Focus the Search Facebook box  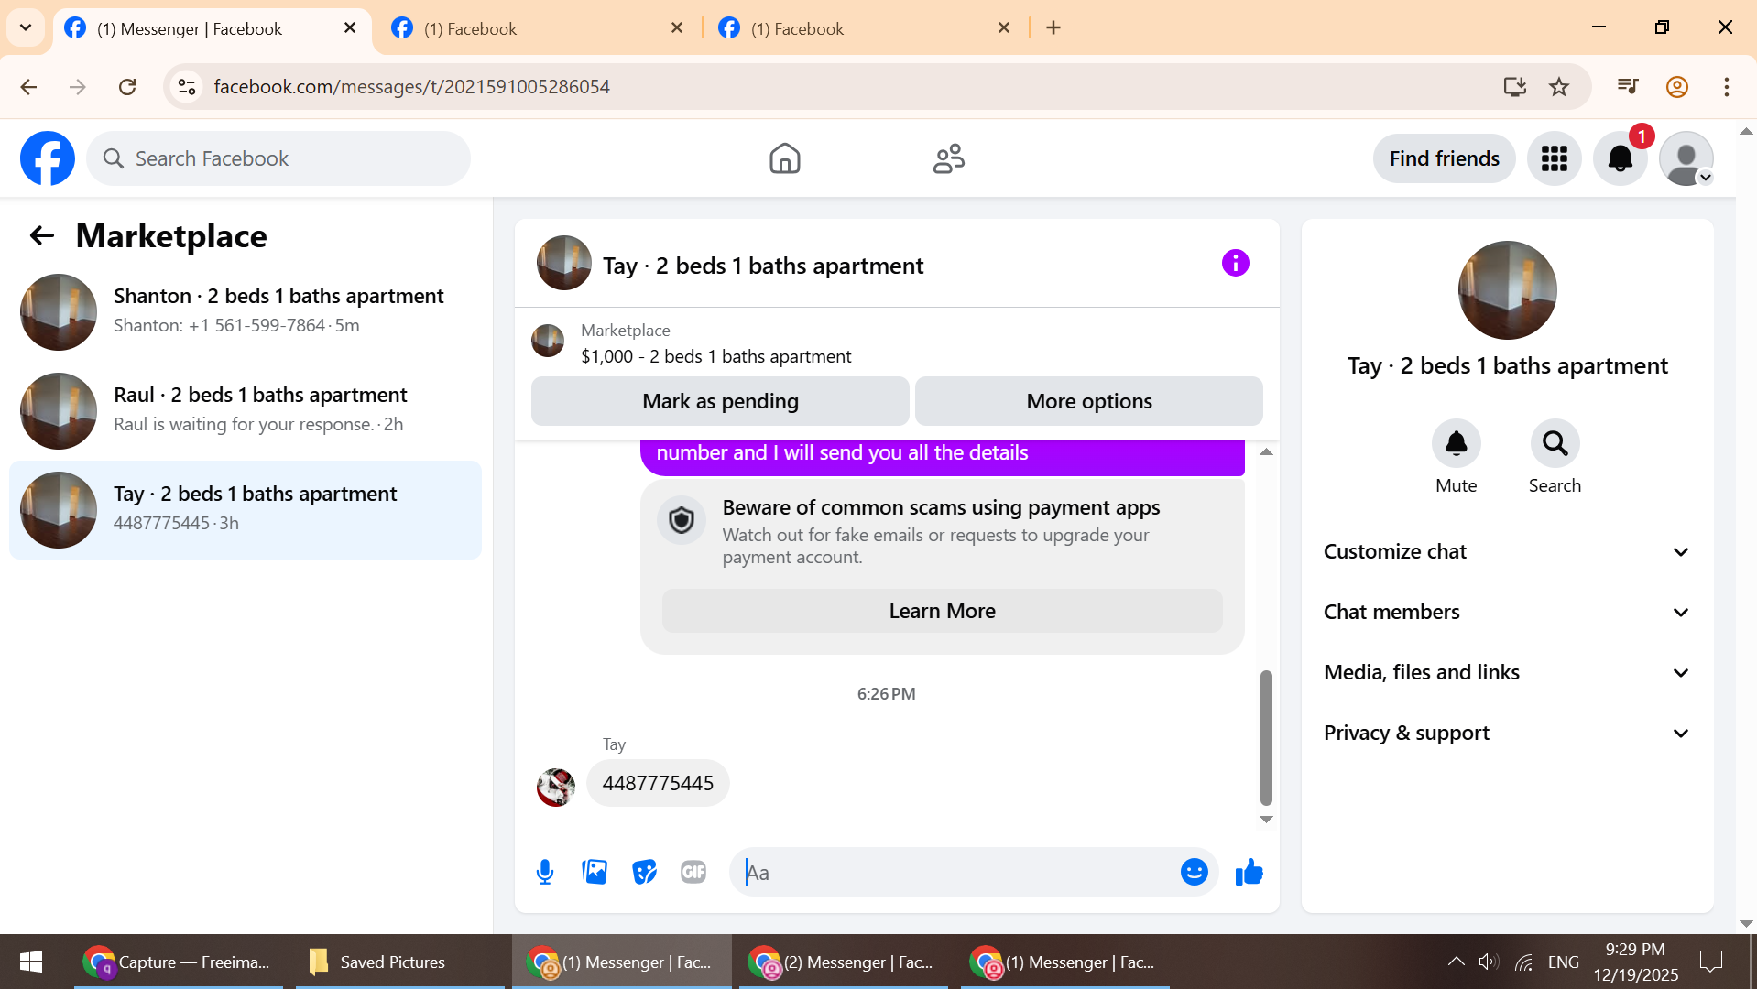pos(278,158)
